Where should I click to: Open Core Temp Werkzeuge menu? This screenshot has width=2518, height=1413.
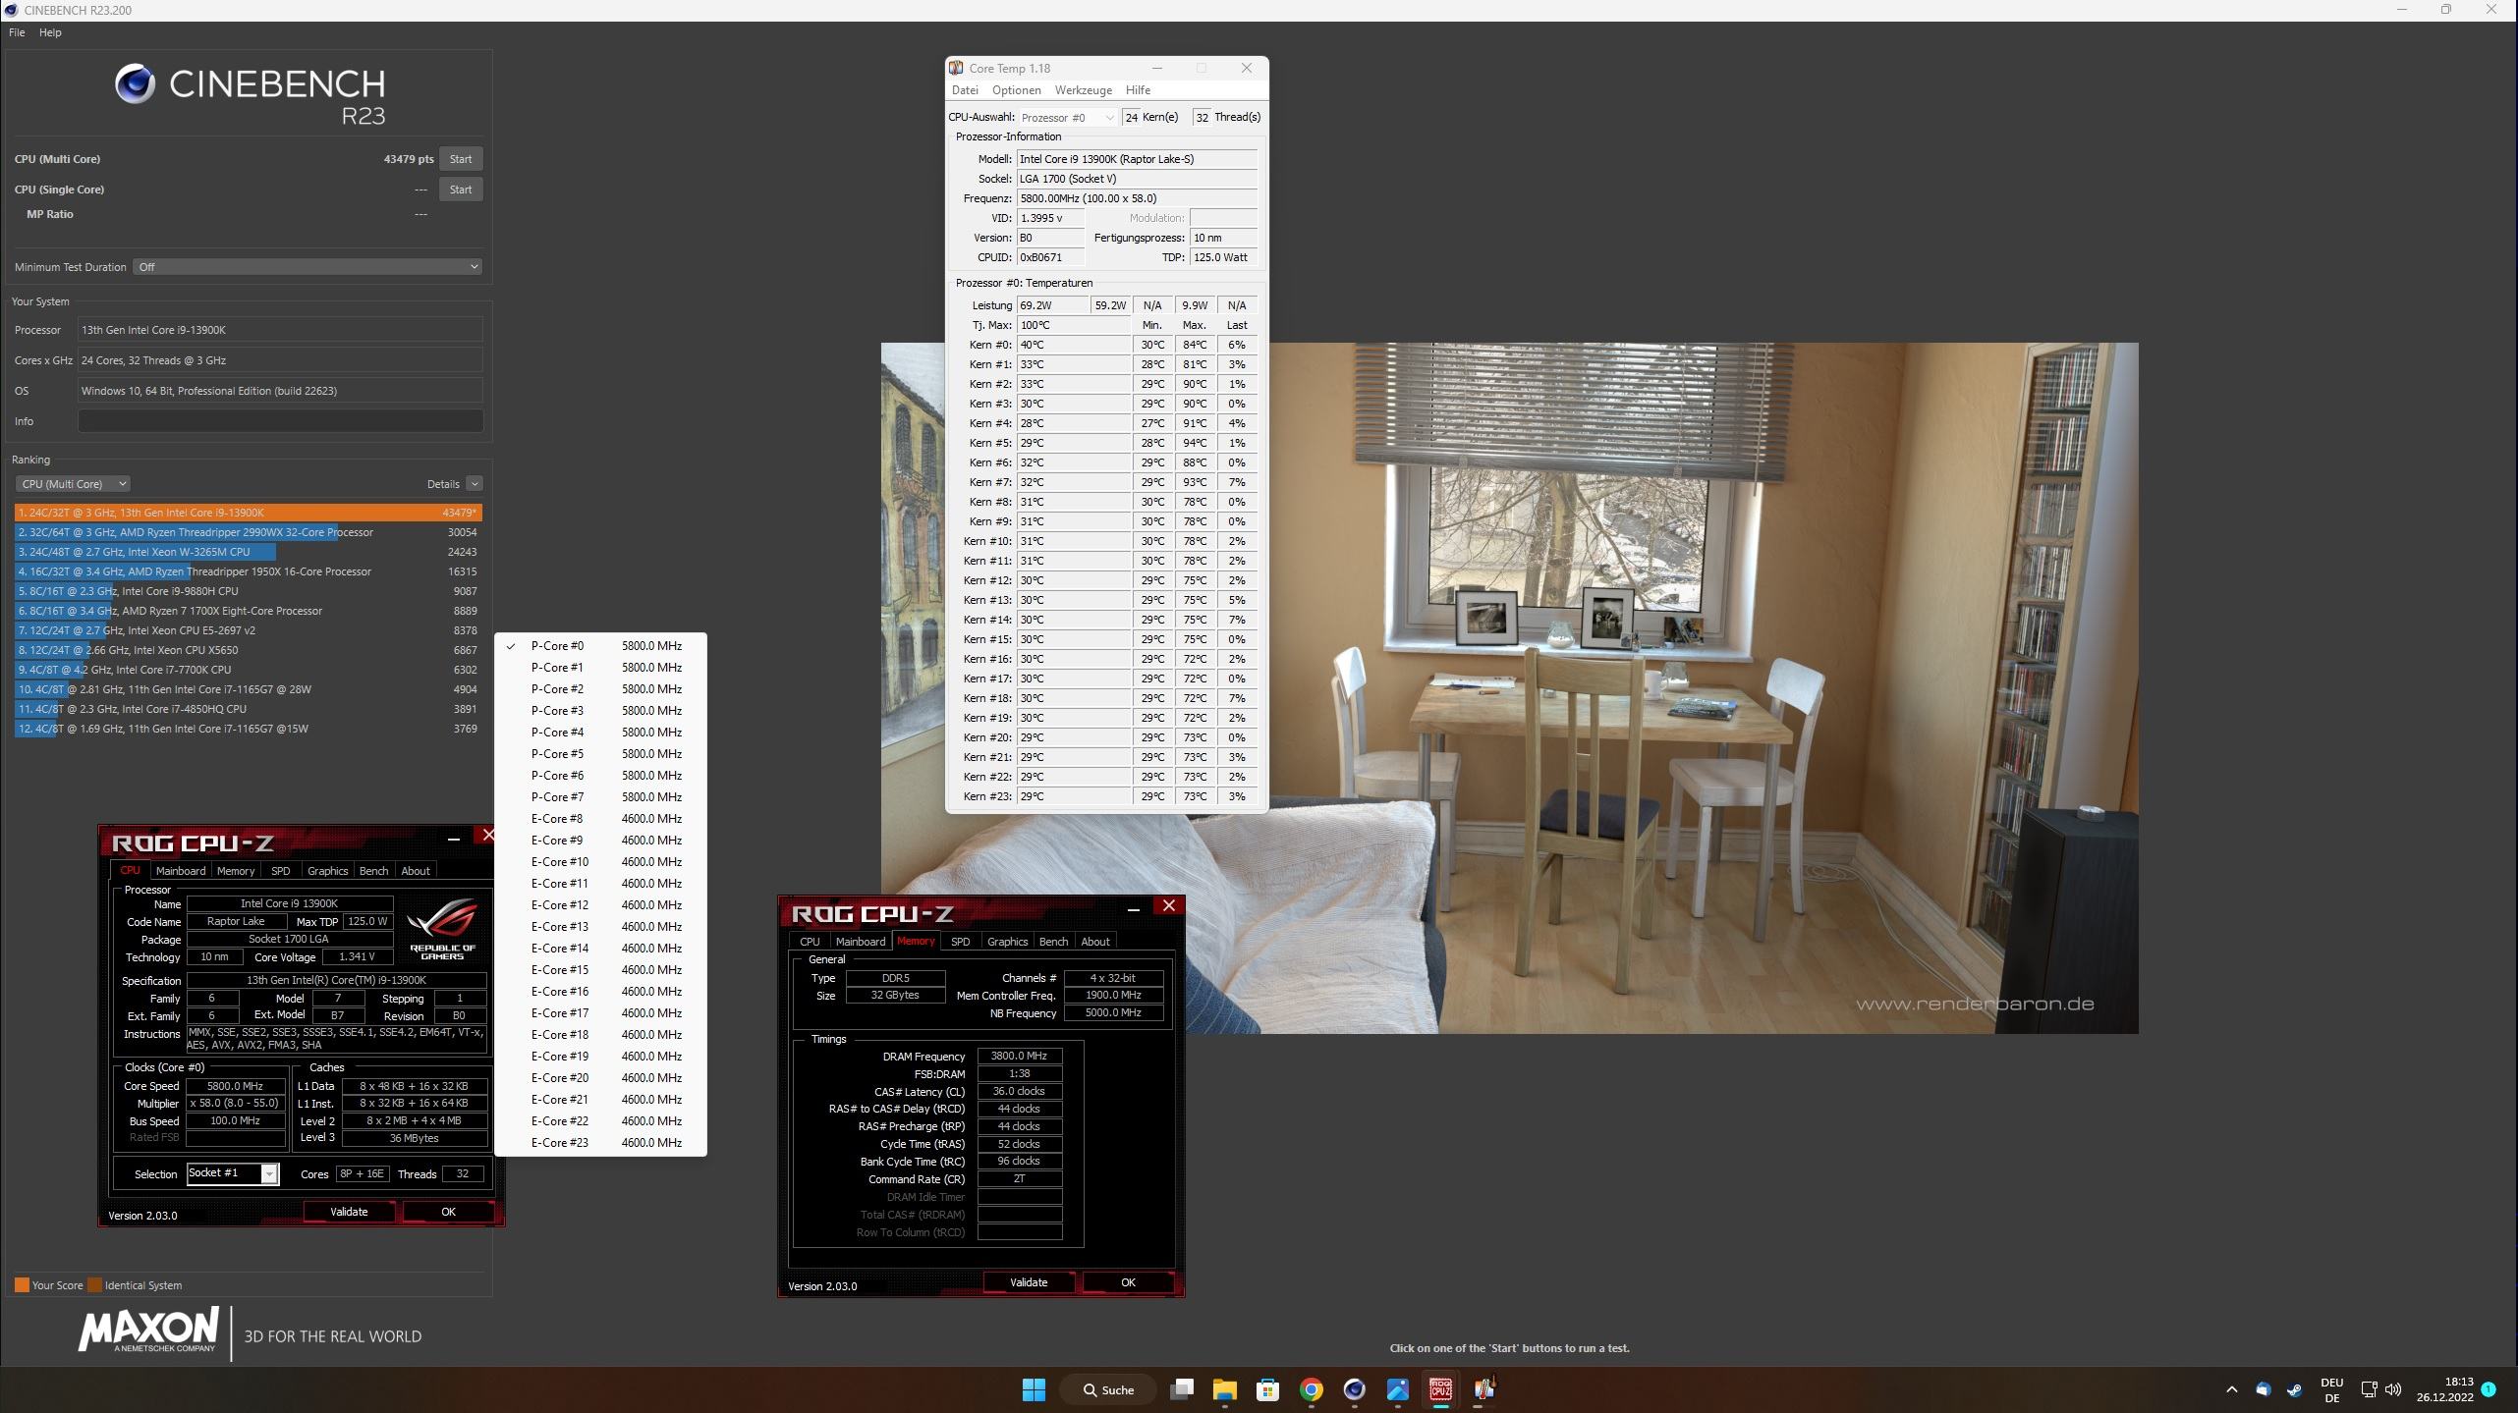(x=1083, y=90)
